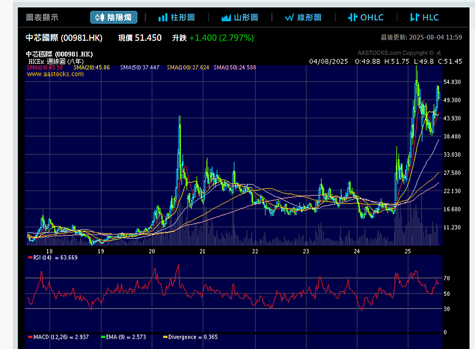Switch to the 山形圖 mountain chart
The height and width of the screenshot is (349, 475).
[239, 17]
